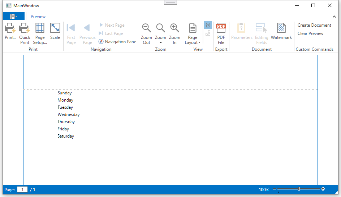Click the word Friday in preview
Image resolution: width=341 pixels, height=197 pixels.
click(63, 129)
